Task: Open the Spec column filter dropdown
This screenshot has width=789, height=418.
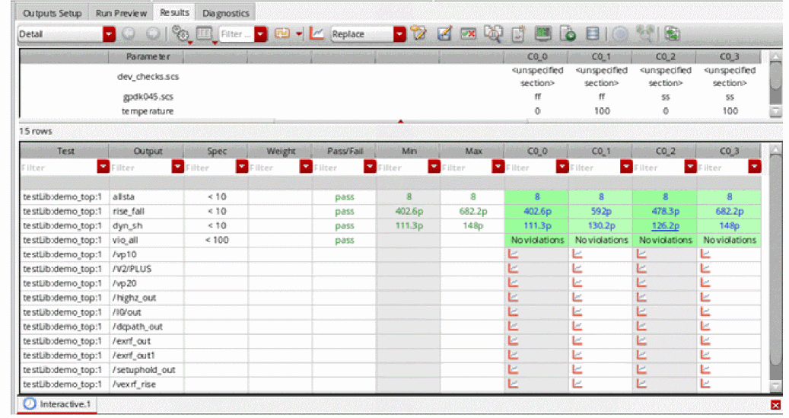Action: tap(242, 168)
